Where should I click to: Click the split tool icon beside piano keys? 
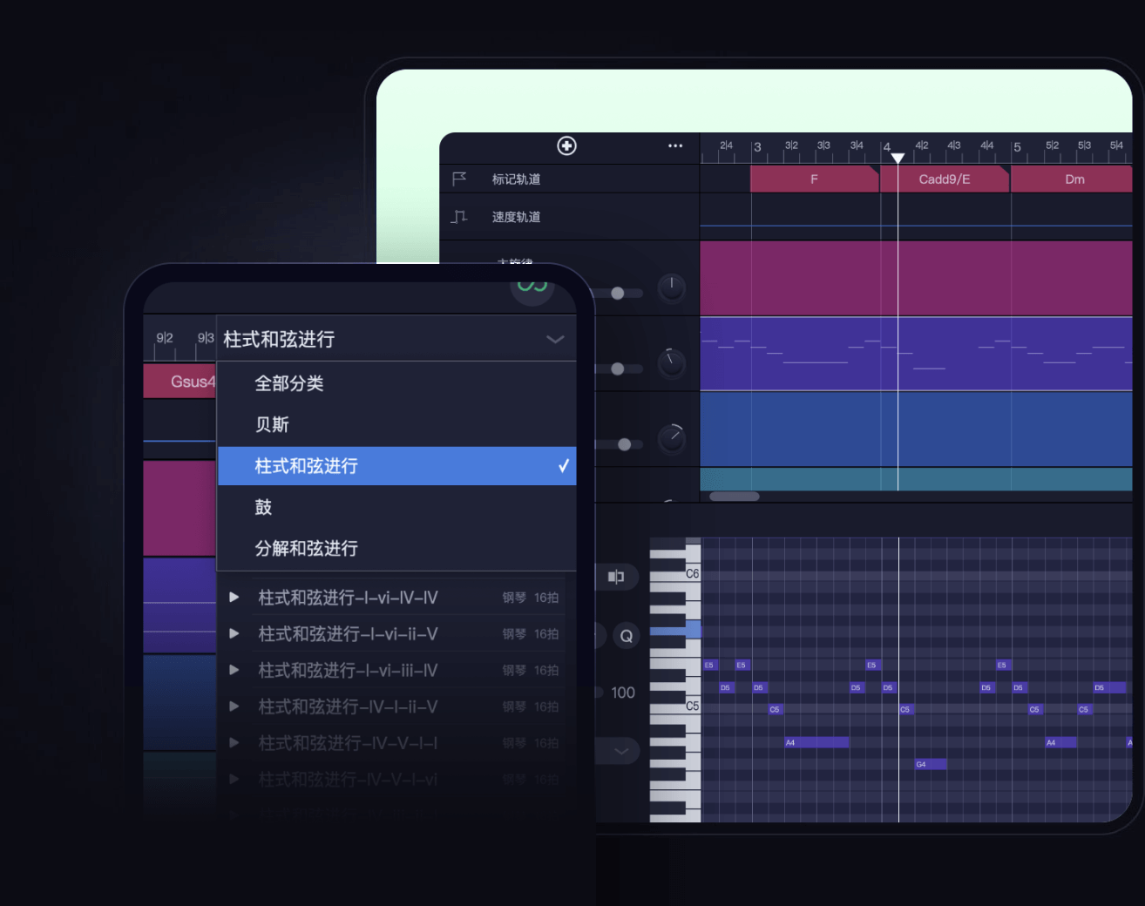[616, 577]
